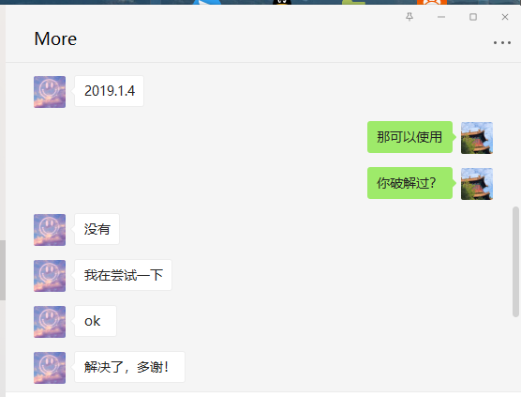This screenshot has width=521, height=397.
Task: Close the chat window
Action: click(x=505, y=17)
